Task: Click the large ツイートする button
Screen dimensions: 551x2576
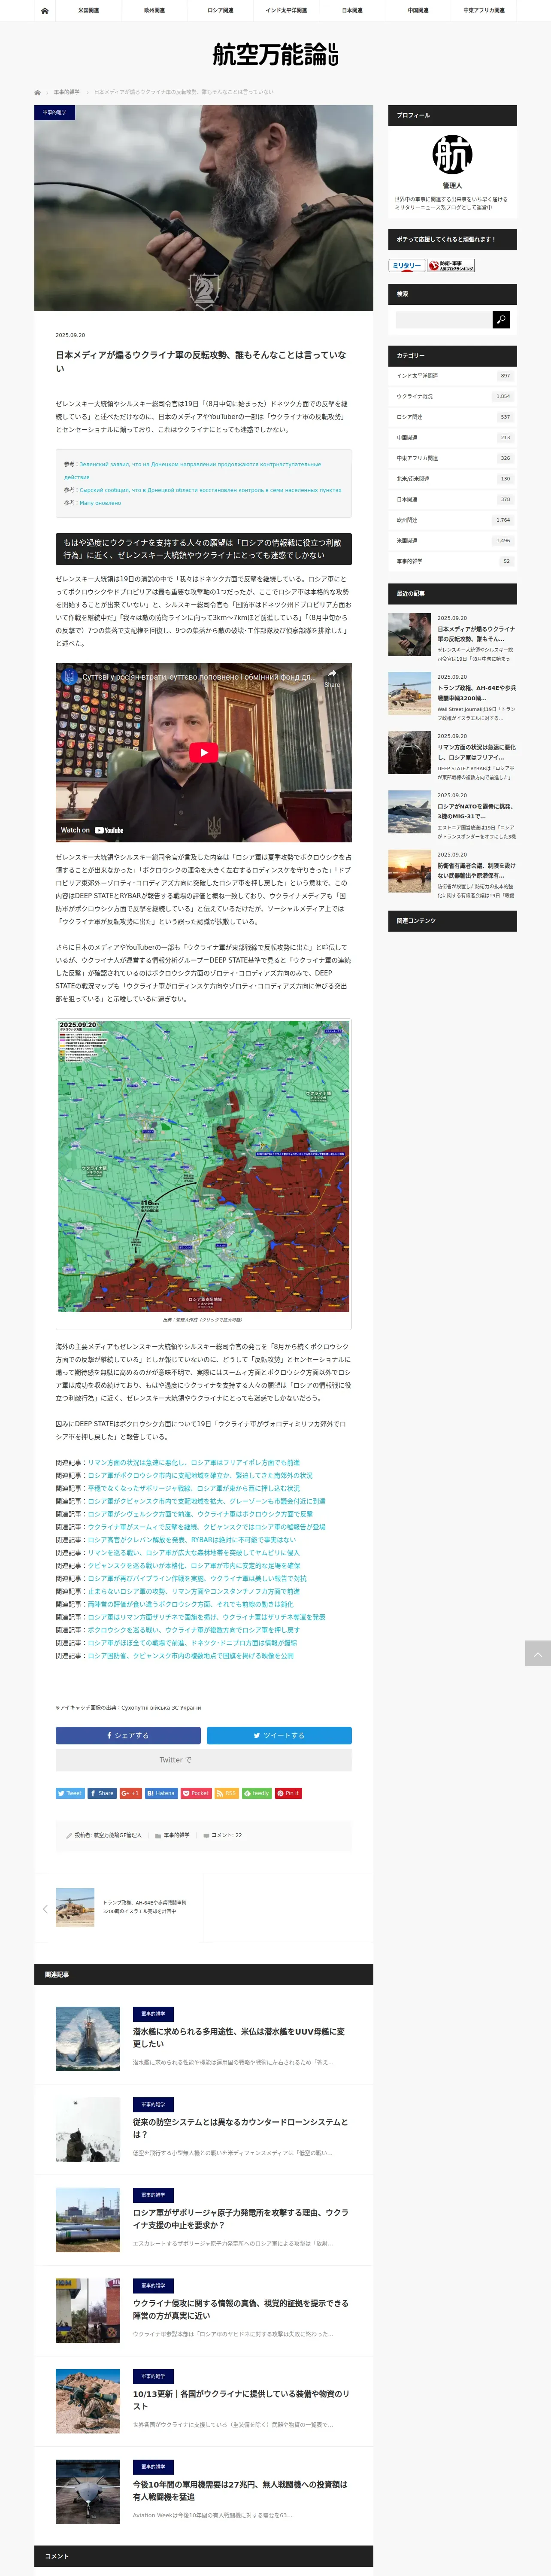Action: coord(279,1735)
